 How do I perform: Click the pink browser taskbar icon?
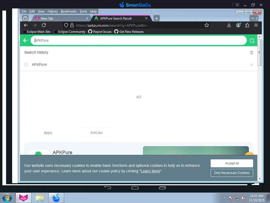(23, 198)
